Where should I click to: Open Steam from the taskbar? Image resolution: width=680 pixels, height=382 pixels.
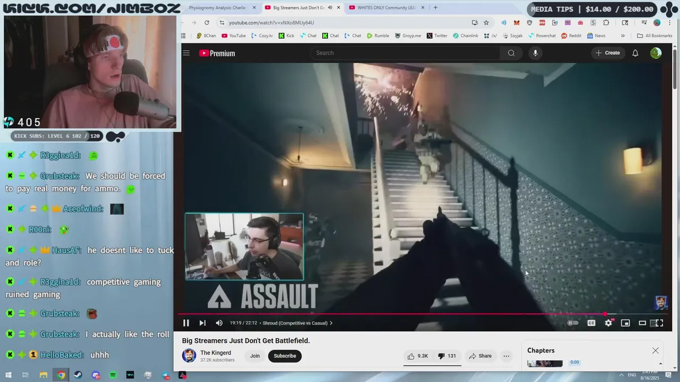pos(79,375)
